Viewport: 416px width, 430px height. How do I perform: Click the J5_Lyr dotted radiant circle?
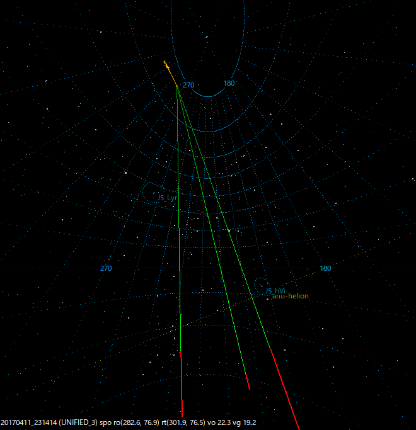[154, 192]
